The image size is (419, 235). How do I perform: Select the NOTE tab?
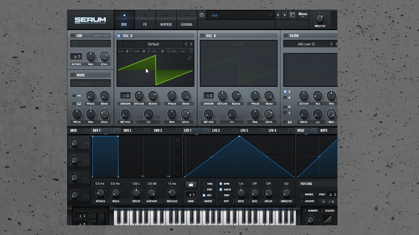[x=327, y=131]
